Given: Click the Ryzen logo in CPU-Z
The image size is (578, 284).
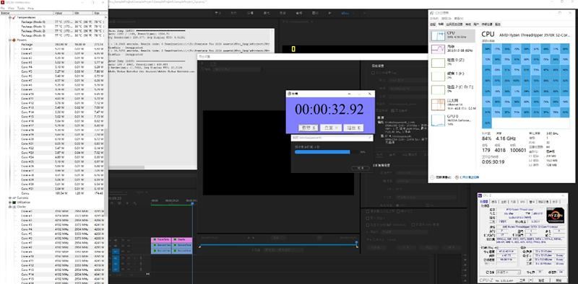Looking at the screenshot, I should (x=555, y=216).
